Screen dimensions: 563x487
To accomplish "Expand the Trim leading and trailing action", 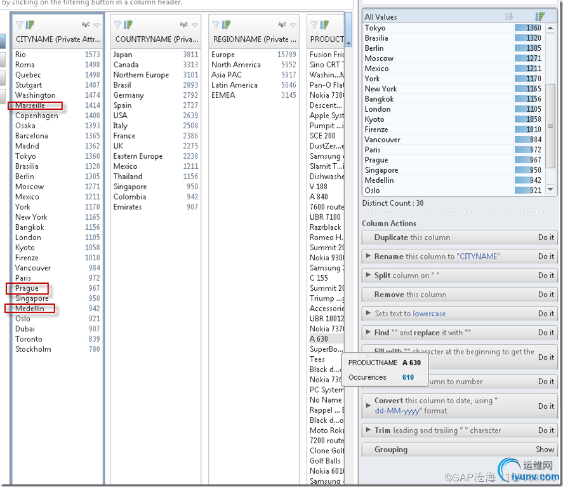I will coord(368,430).
